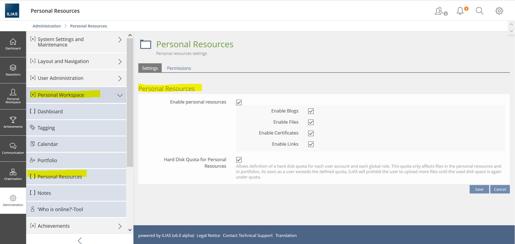
Task: Click the page scroll down arrow
Action: (511, 31)
